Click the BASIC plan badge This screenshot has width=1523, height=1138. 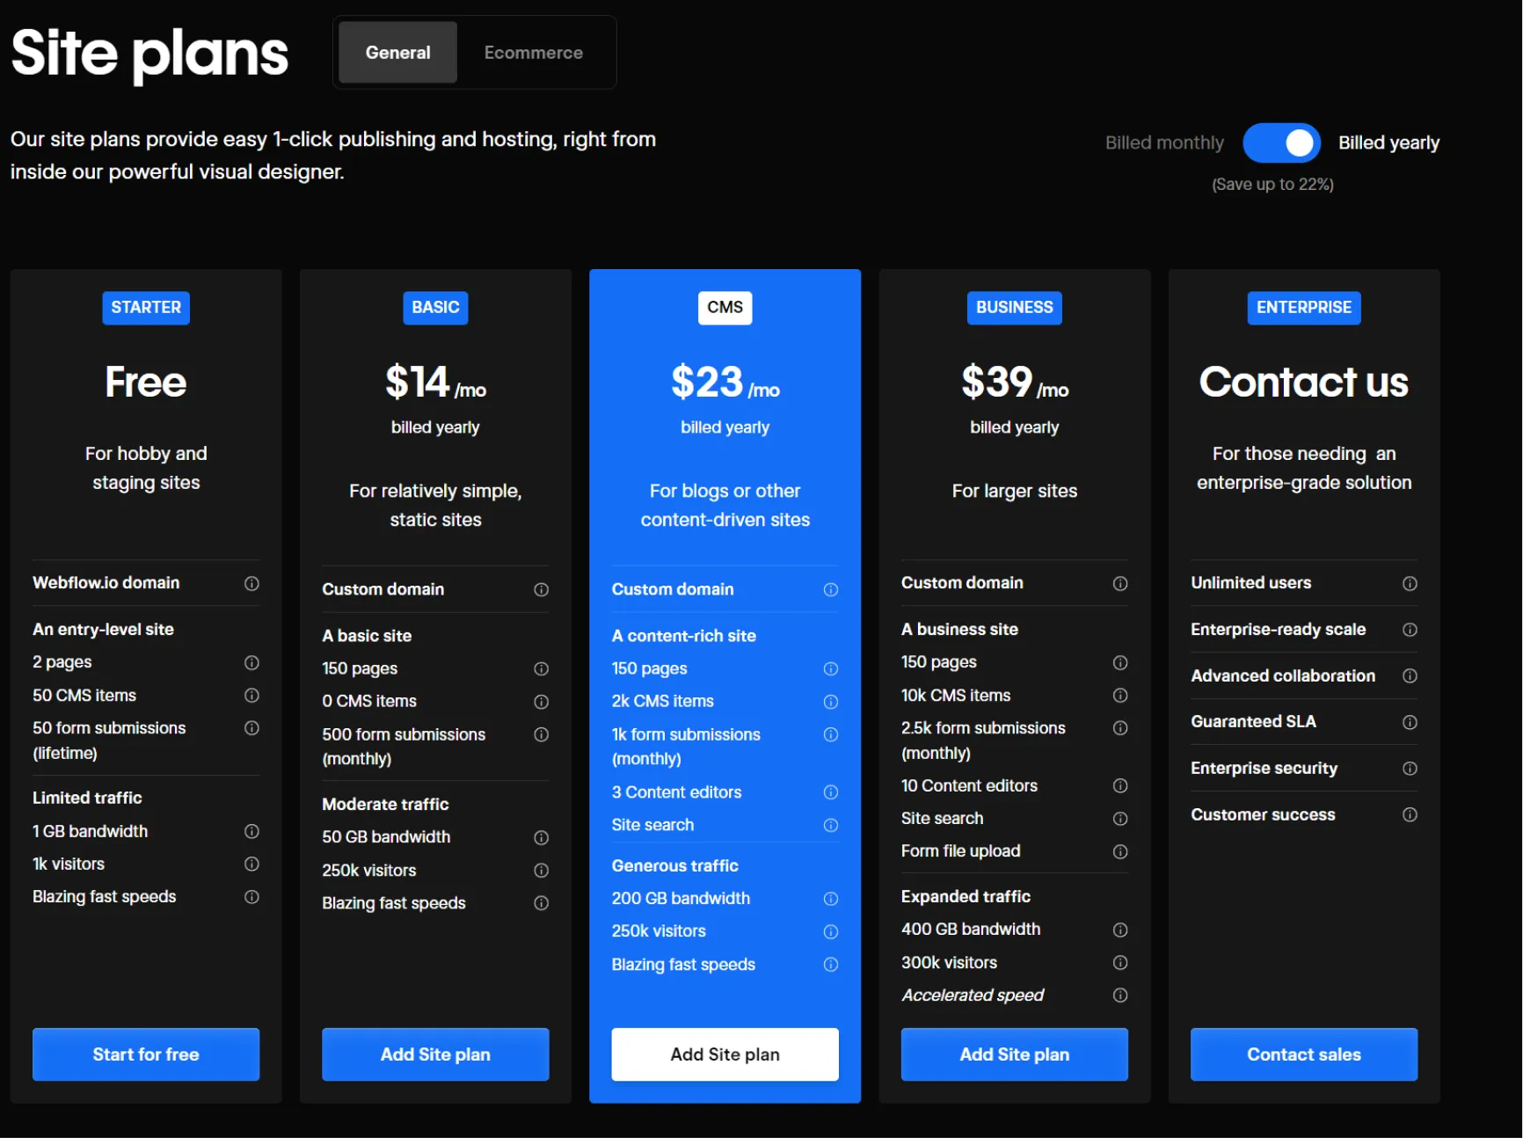click(x=435, y=308)
